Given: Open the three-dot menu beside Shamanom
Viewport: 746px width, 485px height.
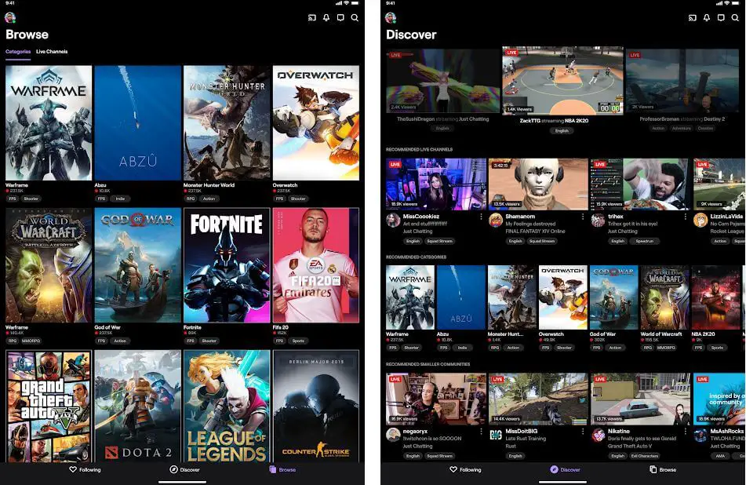Looking at the screenshot, I should 583,217.
